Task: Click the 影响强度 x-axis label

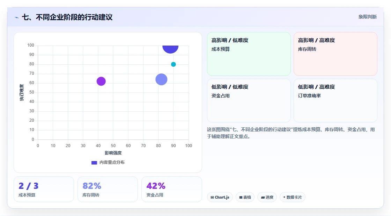Action: (x=113, y=153)
